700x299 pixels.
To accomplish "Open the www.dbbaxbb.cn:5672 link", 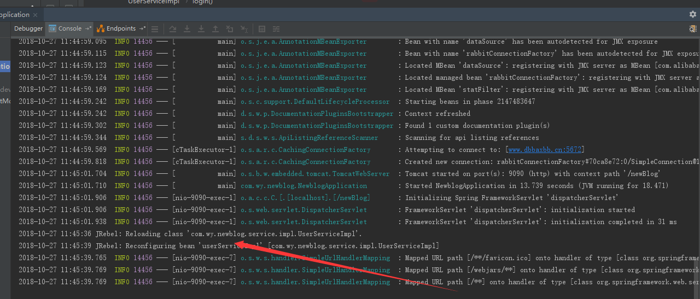I will point(545,150).
